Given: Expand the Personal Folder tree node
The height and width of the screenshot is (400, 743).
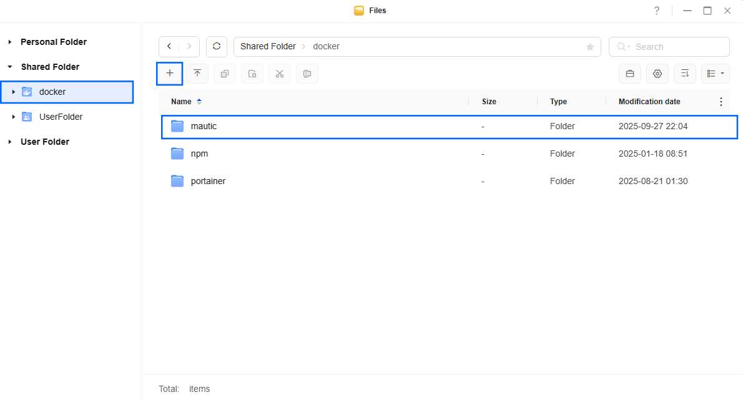Looking at the screenshot, I should click(x=10, y=42).
